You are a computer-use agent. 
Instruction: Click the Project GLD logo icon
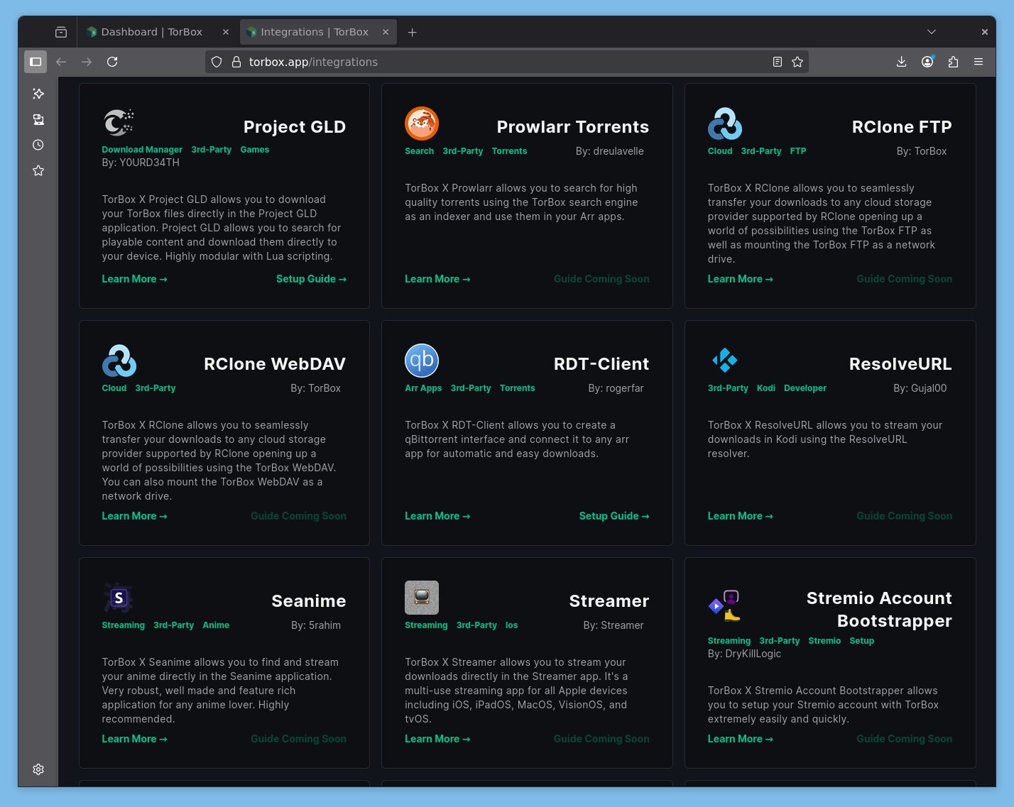pos(119,123)
